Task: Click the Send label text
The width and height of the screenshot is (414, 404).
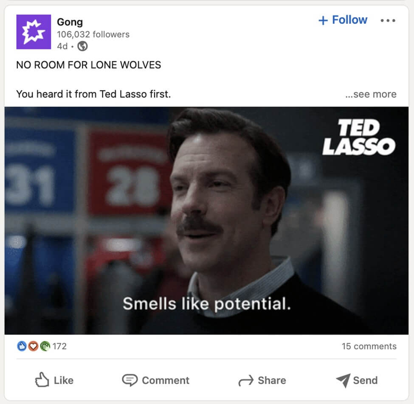Action: click(x=366, y=380)
